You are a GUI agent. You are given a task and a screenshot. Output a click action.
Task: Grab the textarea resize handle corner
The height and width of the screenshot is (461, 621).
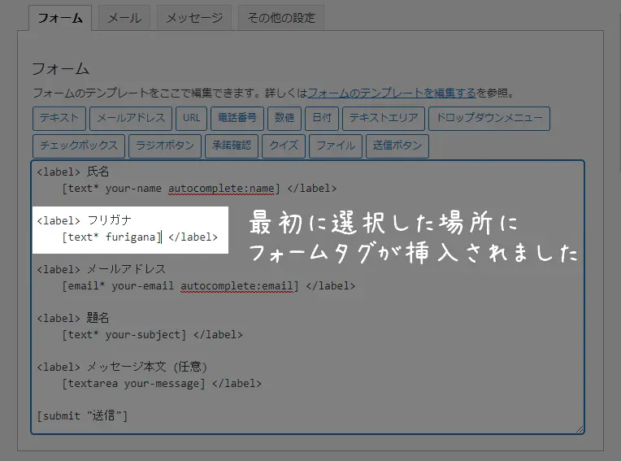pos(580,429)
